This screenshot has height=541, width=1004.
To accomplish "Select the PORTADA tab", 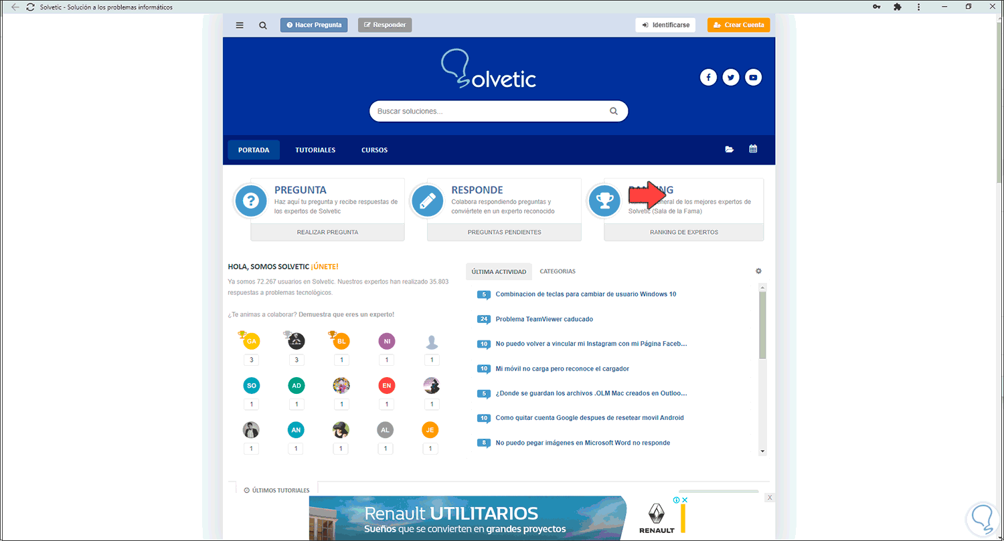I will tap(254, 150).
